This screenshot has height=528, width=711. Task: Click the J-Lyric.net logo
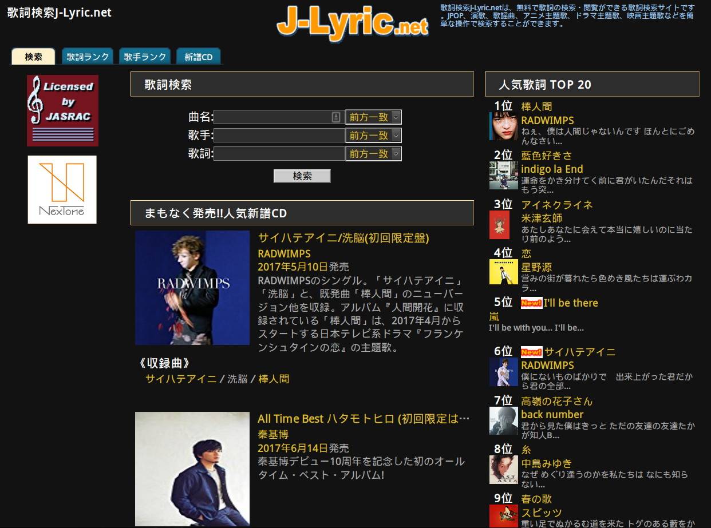(353, 23)
